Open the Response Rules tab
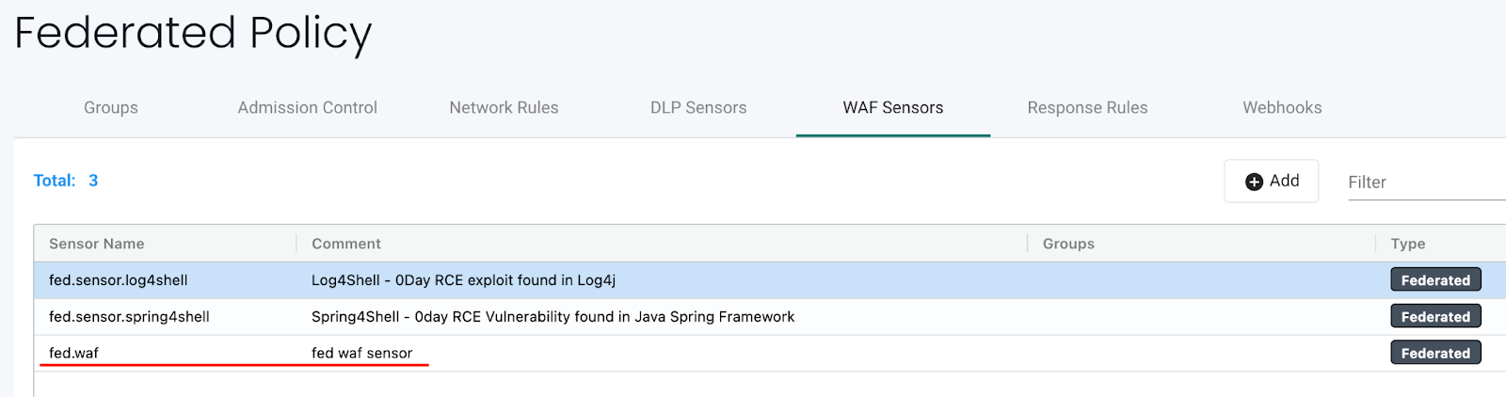Image resolution: width=1506 pixels, height=397 pixels. point(1087,107)
